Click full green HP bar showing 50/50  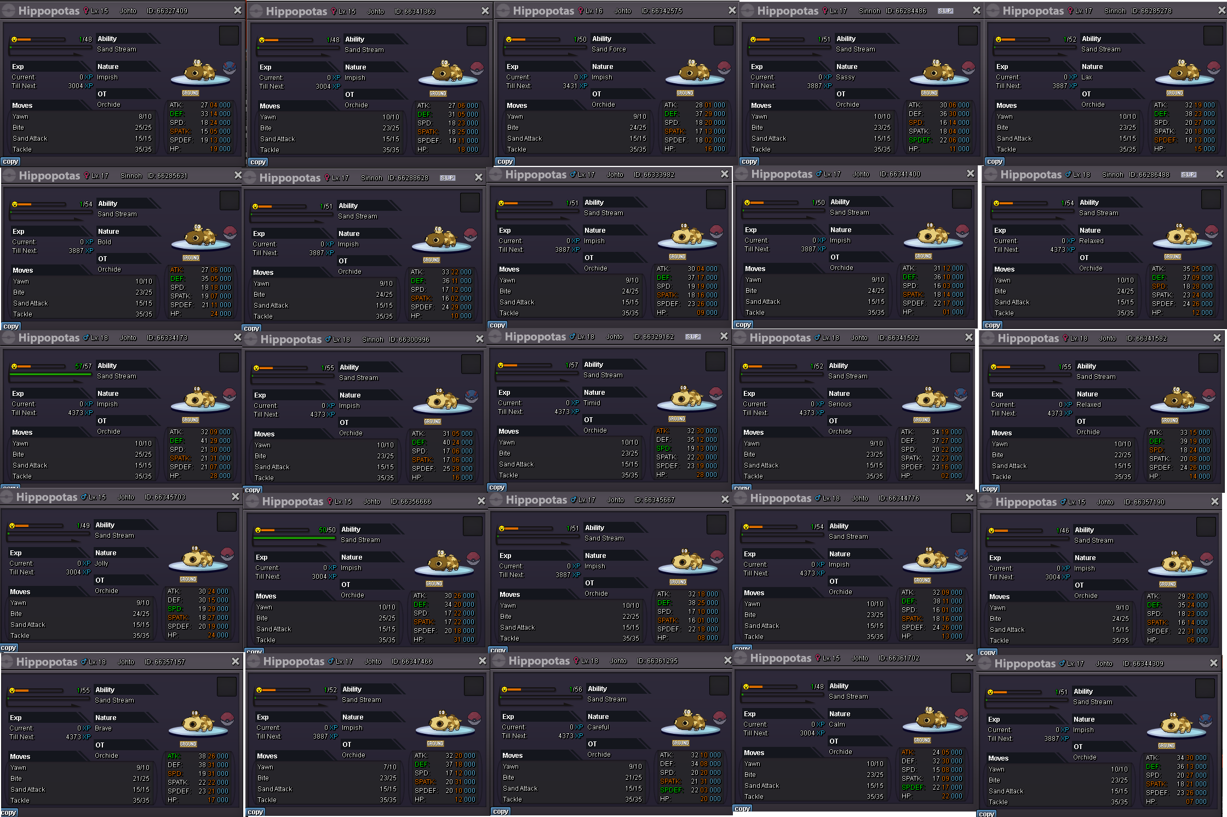tap(294, 538)
